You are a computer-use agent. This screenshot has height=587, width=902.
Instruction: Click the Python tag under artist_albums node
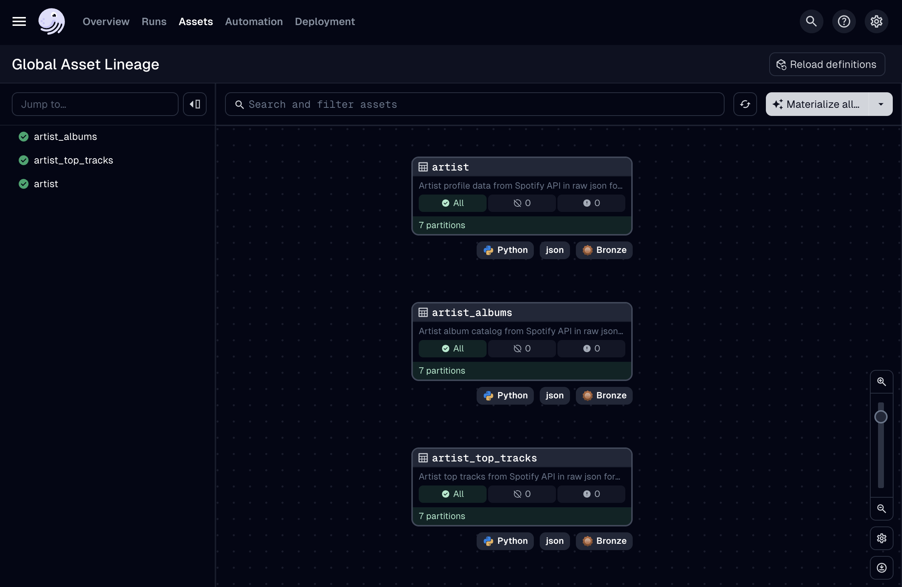[x=505, y=396]
